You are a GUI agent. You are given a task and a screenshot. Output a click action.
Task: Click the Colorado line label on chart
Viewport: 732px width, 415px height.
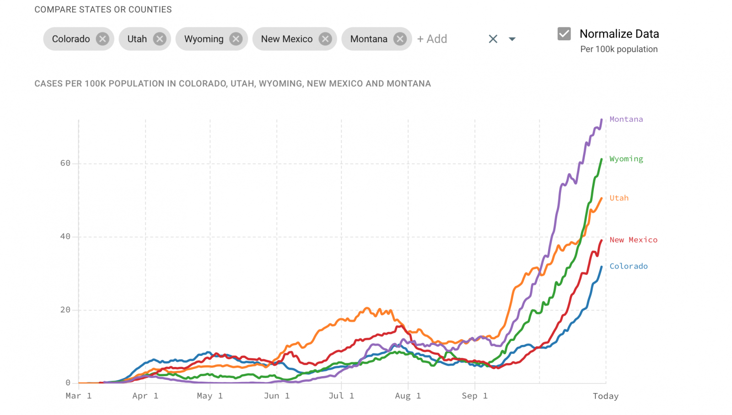tap(628, 266)
